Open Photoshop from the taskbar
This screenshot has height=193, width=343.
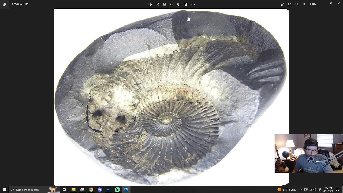[109, 190]
